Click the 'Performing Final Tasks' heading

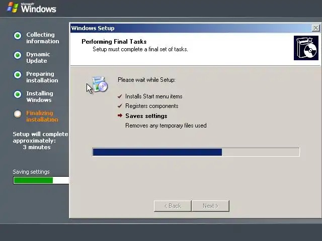tap(114, 42)
